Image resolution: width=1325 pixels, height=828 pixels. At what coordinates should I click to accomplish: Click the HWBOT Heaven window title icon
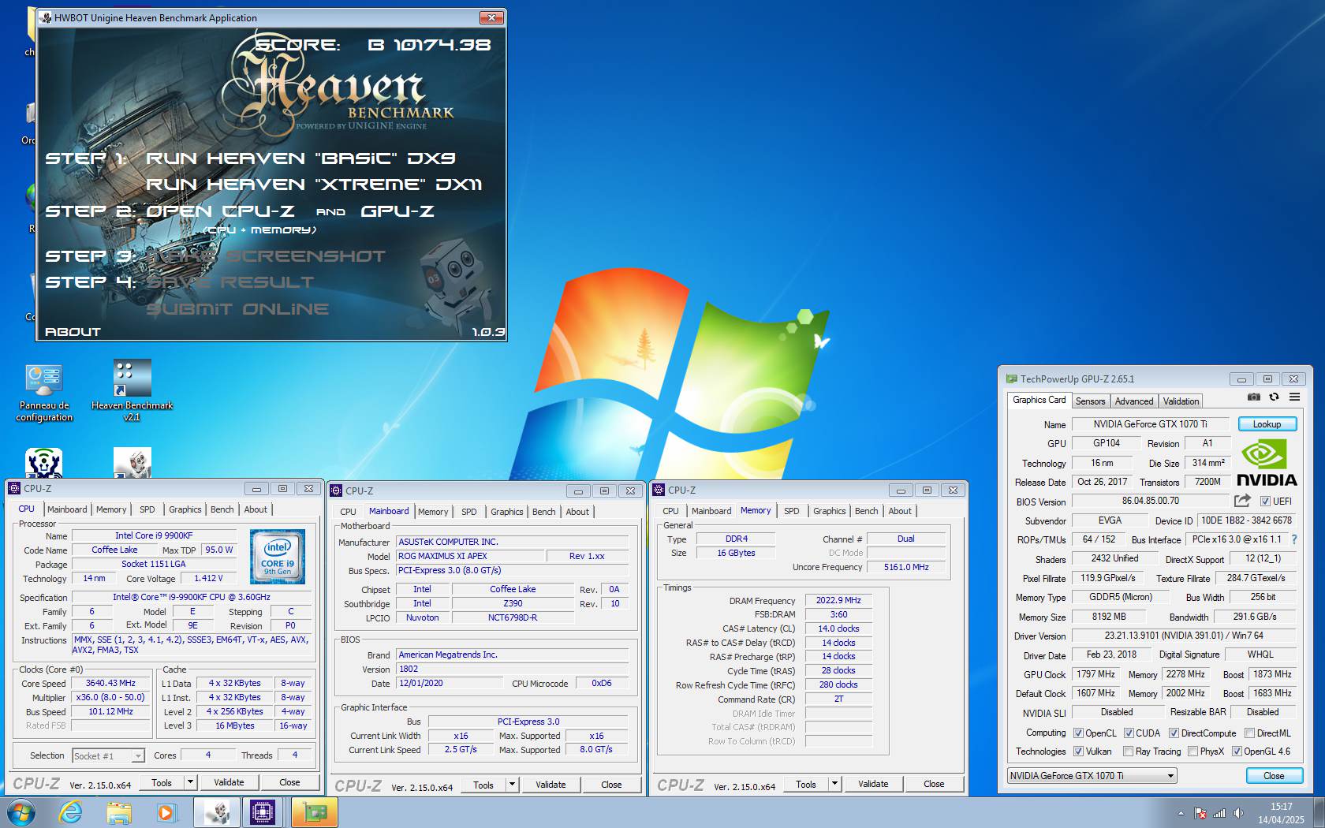pyautogui.click(x=46, y=17)
